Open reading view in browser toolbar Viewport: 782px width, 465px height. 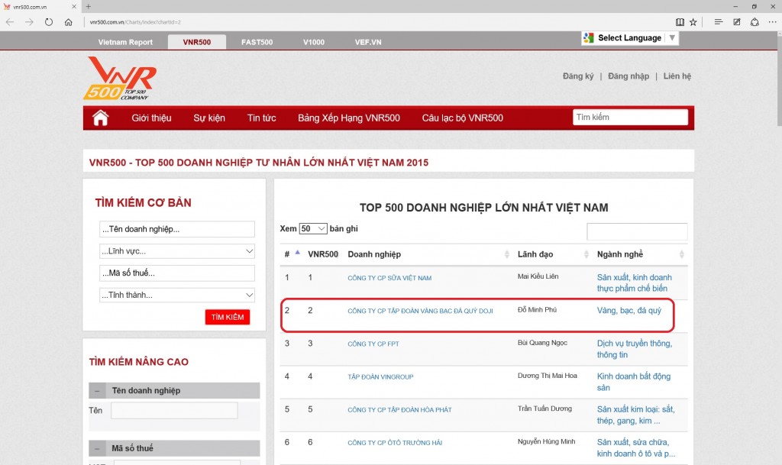tap(680, 22)
